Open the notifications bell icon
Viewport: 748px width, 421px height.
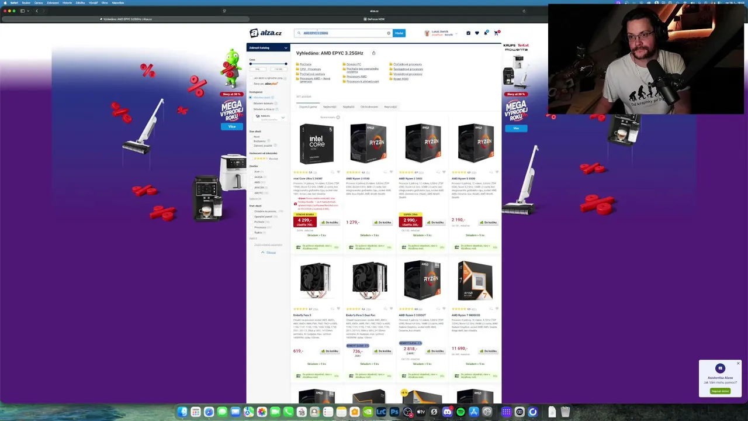pyautogui.click(x=486, y=33)
